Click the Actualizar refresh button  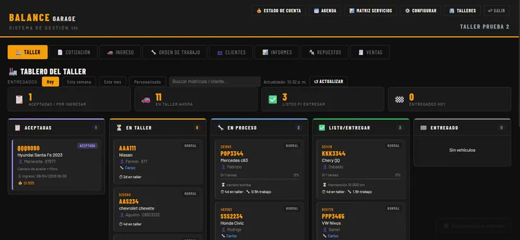click(x=329, y=82)
